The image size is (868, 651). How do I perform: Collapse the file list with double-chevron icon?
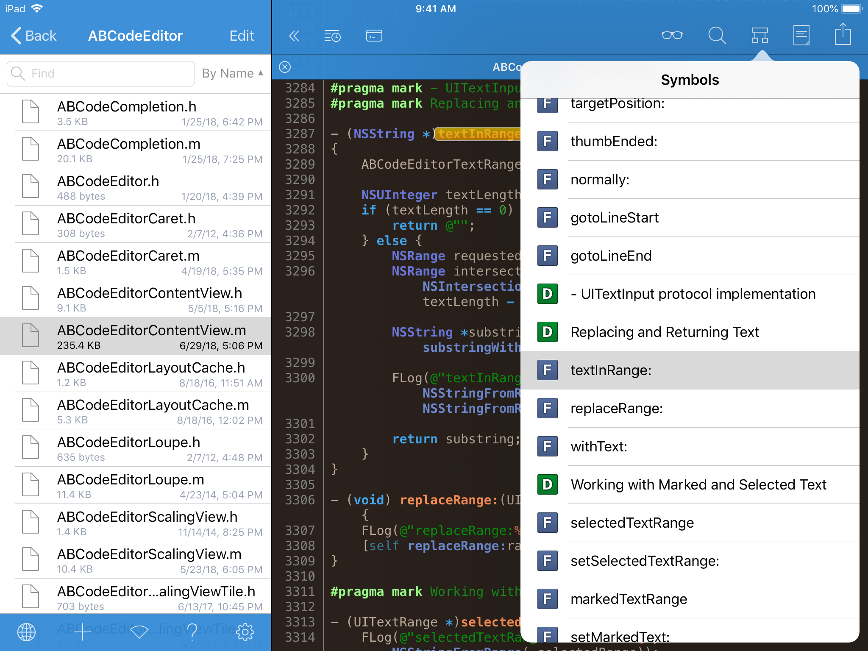pos(294,36)
